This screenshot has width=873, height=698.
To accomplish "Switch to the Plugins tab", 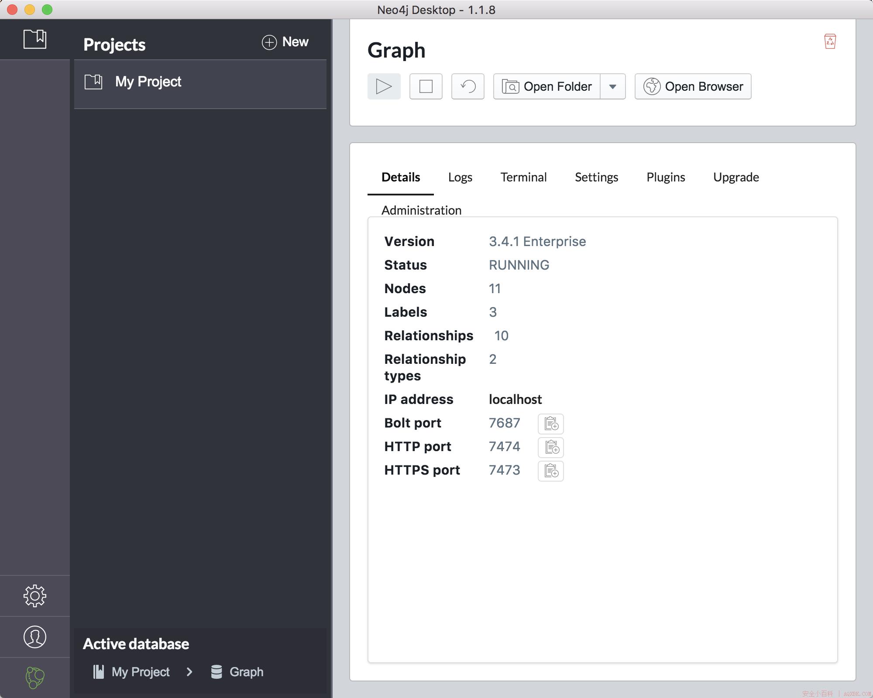I will point(666,177).
